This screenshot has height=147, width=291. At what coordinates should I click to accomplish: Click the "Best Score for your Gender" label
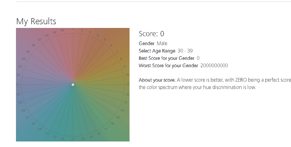(x=166, y=58)
